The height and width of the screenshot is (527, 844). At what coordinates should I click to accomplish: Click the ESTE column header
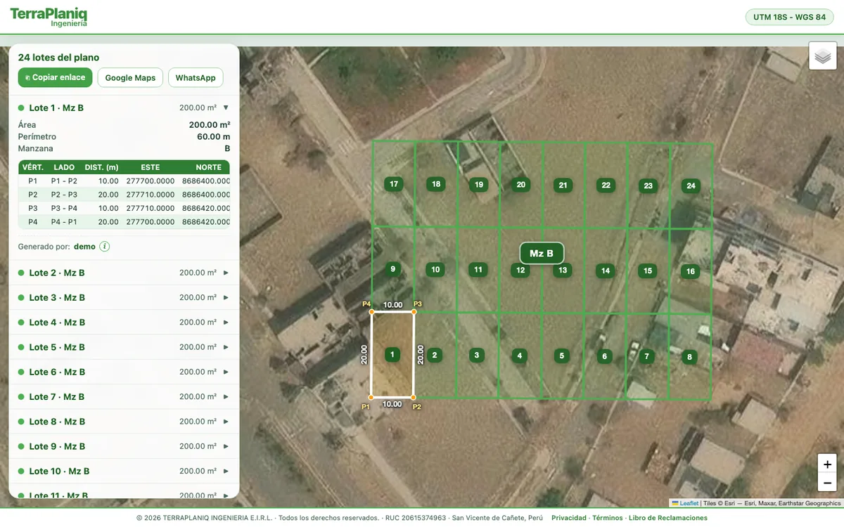tap(150, 167)
